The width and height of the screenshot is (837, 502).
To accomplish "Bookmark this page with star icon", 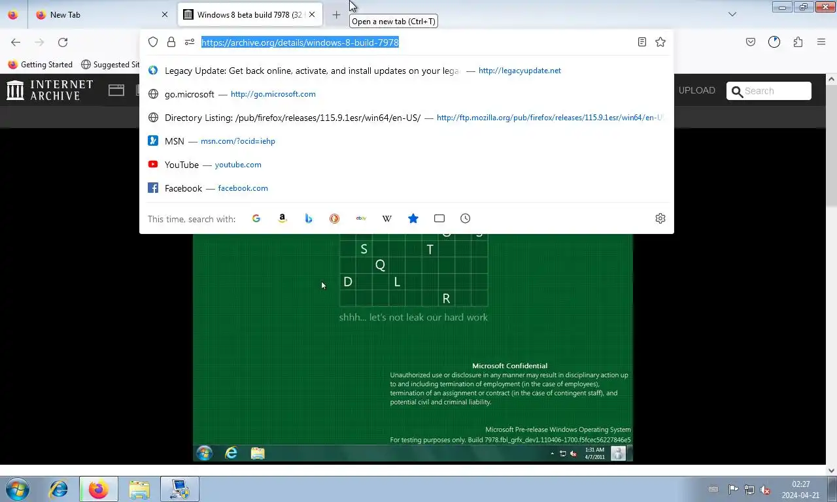I will pos(660,42).
